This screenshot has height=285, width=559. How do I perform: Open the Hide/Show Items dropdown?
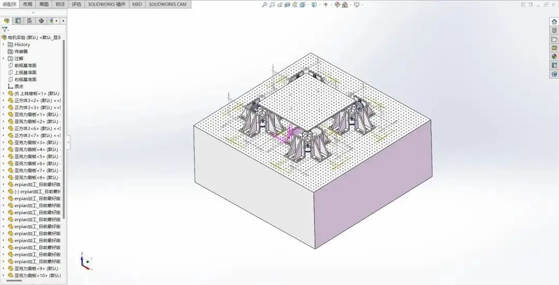pos(326,5)
